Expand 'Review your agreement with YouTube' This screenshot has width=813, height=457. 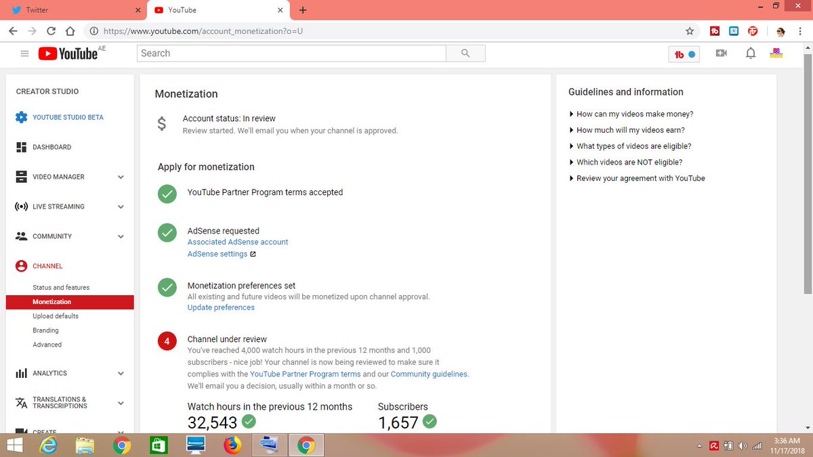(x=637, y=179)
